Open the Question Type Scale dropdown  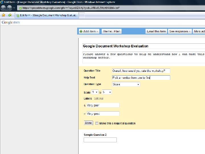coord(126,84)
